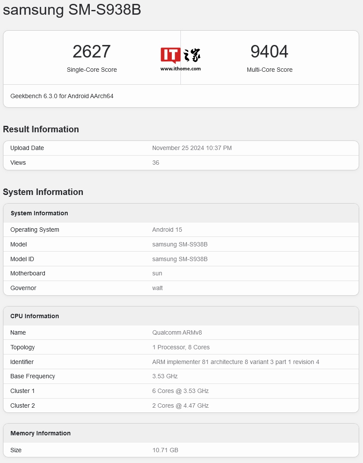Image resolution: width=363 pixels, height=463 pixels.
Task: Click the Result Information section heading
Action: [41, 129]
